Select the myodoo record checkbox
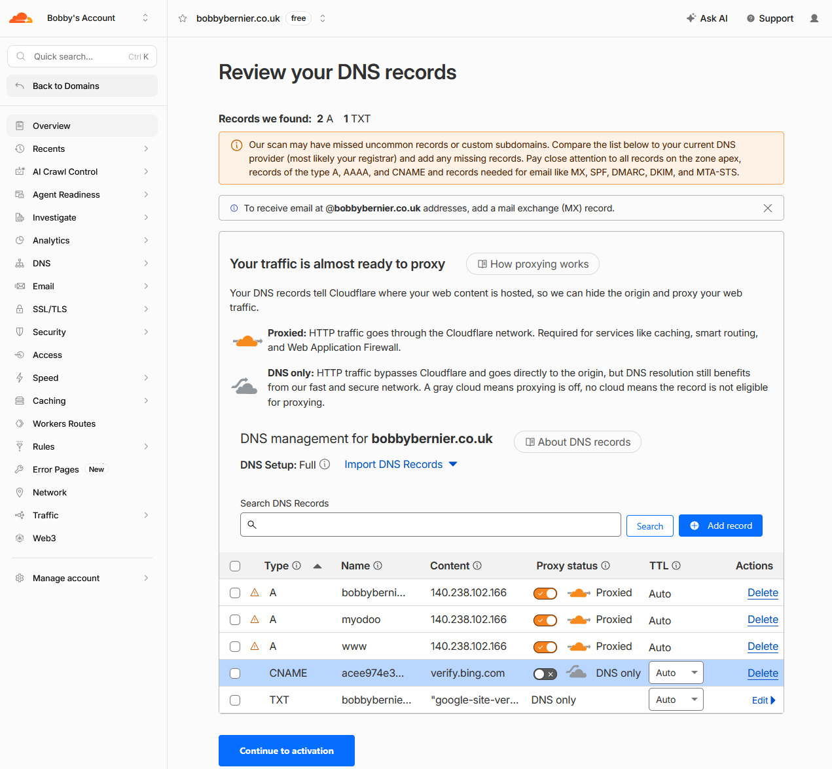The width and height of the screenshot is (832, 769). click(x=235, y=620)
